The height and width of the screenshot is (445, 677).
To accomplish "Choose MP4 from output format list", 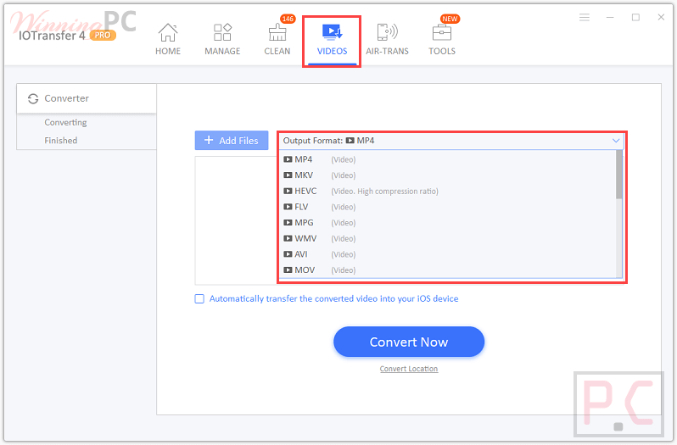I will click(x=449, y=159).
